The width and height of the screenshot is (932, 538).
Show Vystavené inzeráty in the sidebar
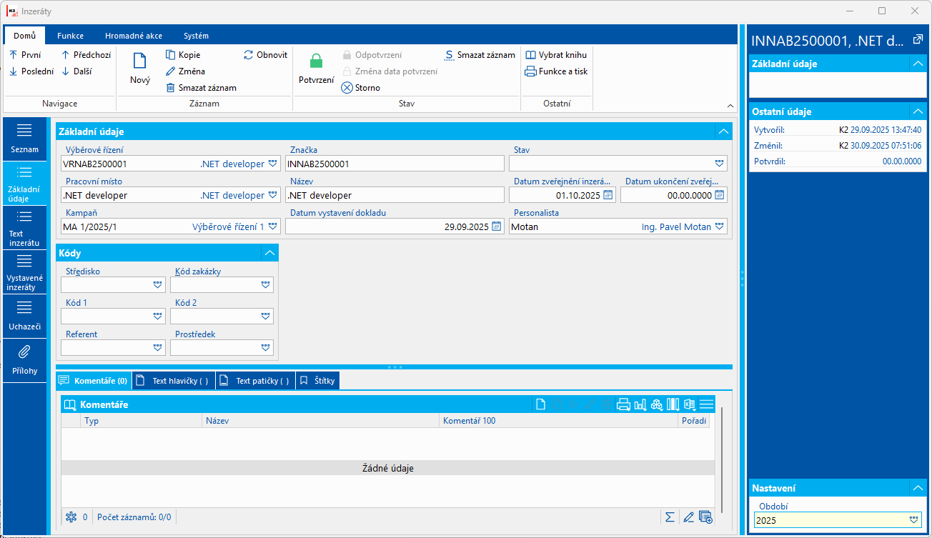[x=24, y=272]
